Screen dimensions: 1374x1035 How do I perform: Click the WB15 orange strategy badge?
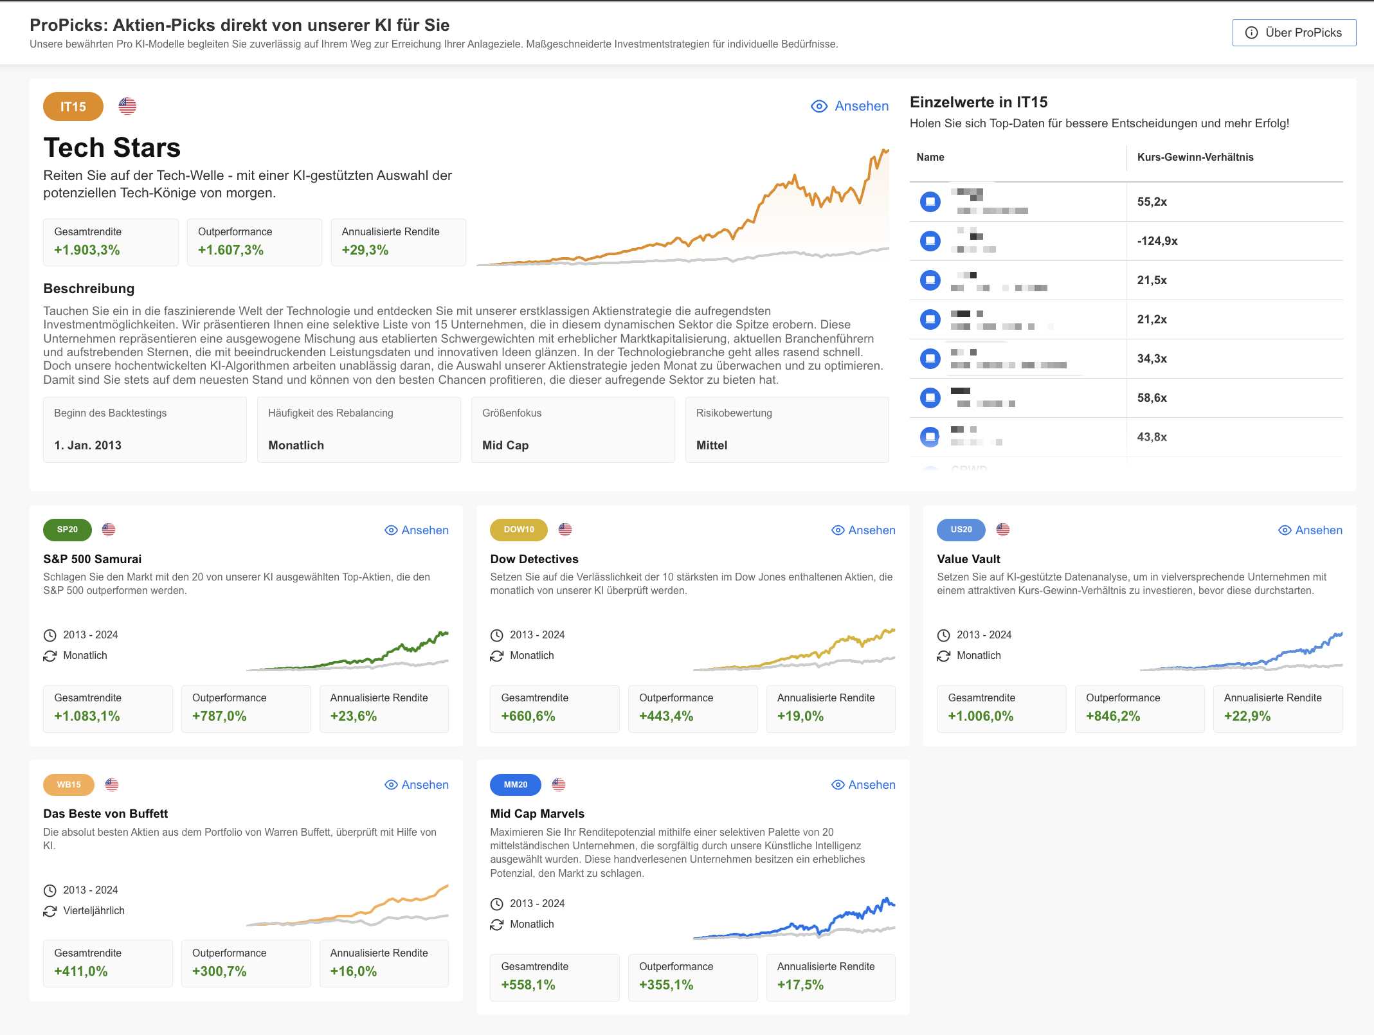(69, 785)
